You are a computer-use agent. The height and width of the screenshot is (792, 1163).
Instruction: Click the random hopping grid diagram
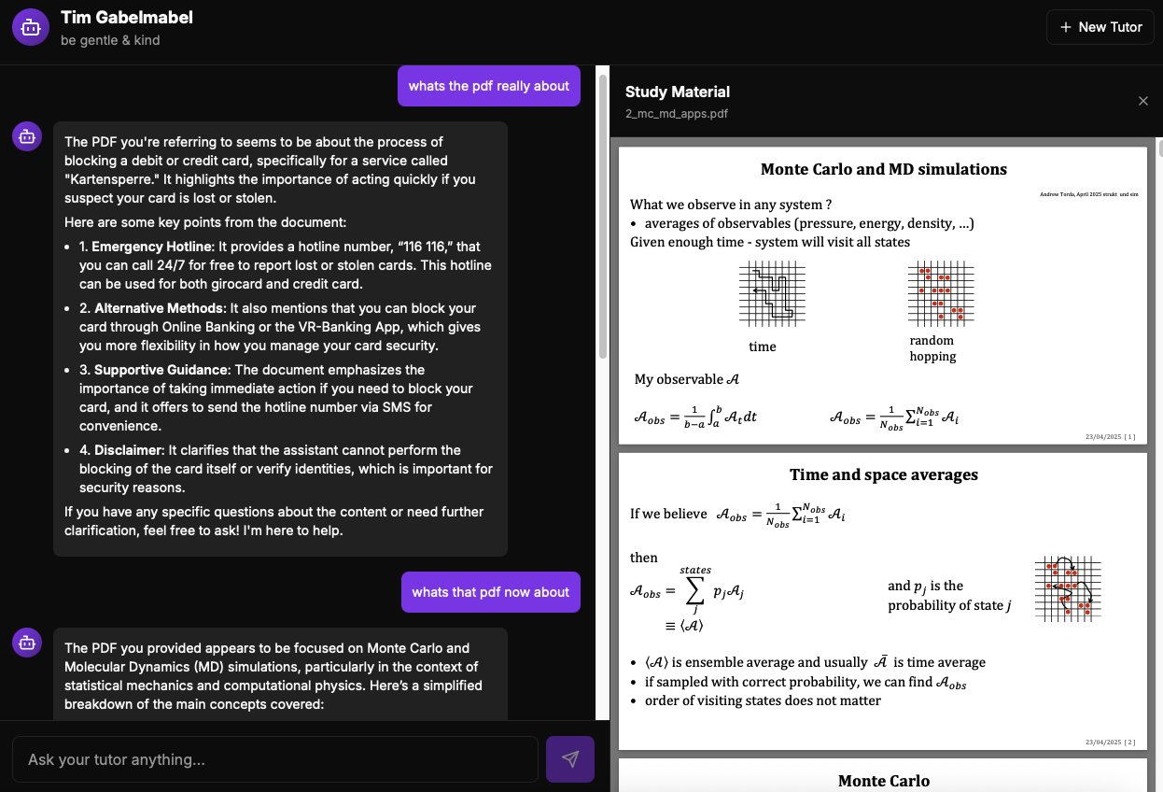pyautogui.click(x=940, y=293)
